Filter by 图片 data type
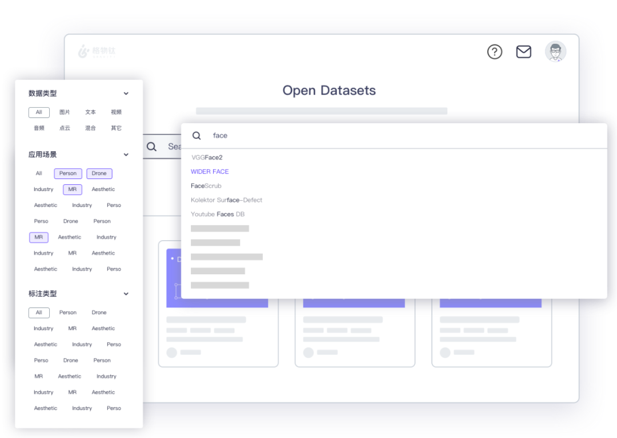 [x=65, y=112]
